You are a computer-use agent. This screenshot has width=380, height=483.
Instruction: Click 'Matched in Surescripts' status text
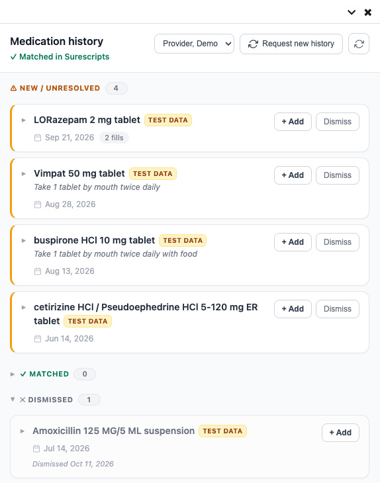[x=64, y=57]
